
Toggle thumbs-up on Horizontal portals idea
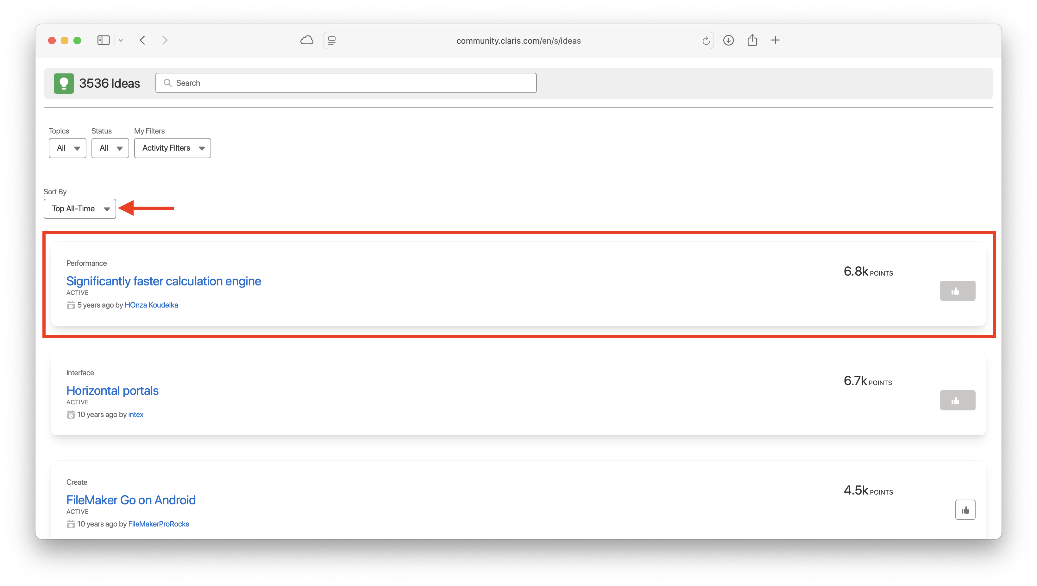click(x=957, y=401)
